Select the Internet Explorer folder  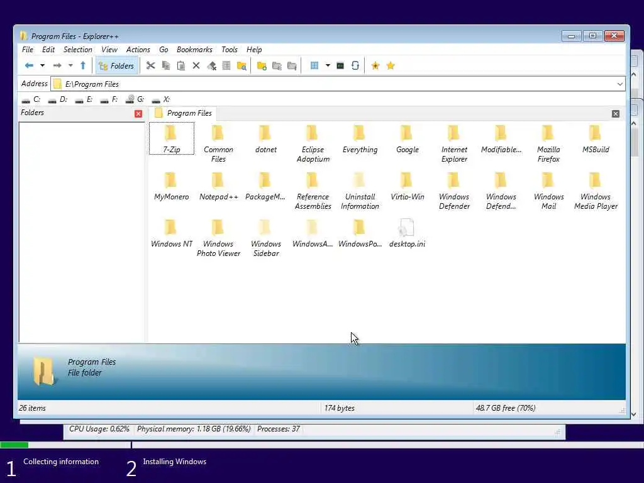tap(454, 144)
